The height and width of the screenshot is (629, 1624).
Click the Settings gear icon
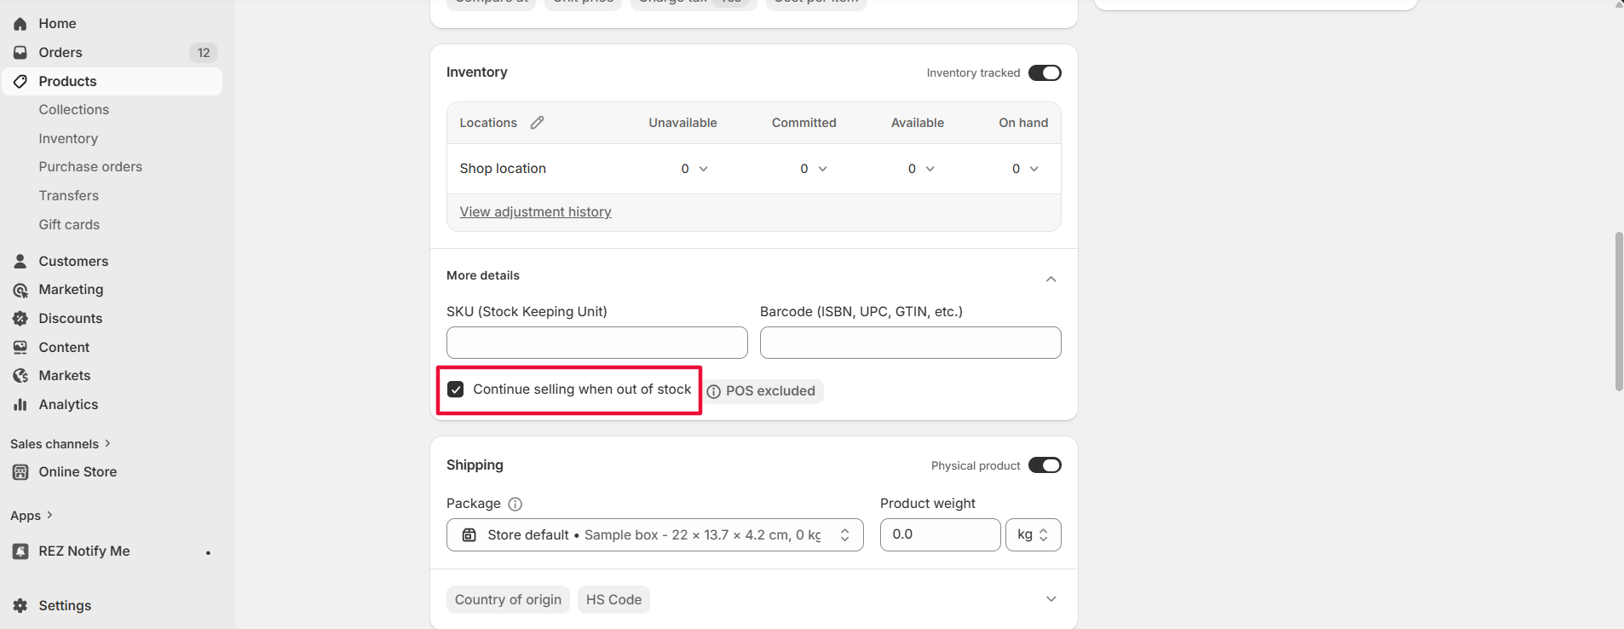click(x=20, y=606)
